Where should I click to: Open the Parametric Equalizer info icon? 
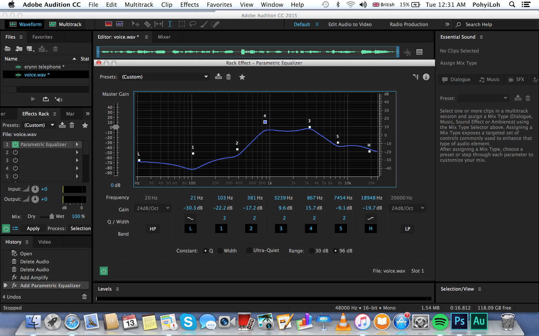tap(426, 77)
